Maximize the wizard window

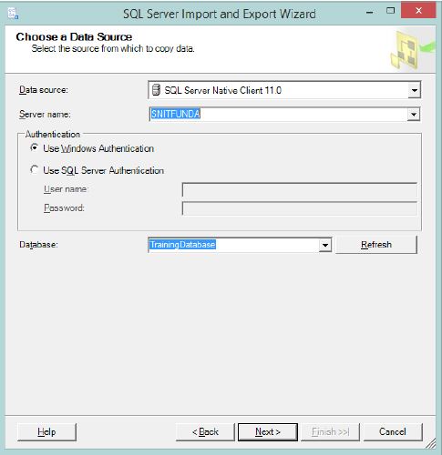coord(390,11)
